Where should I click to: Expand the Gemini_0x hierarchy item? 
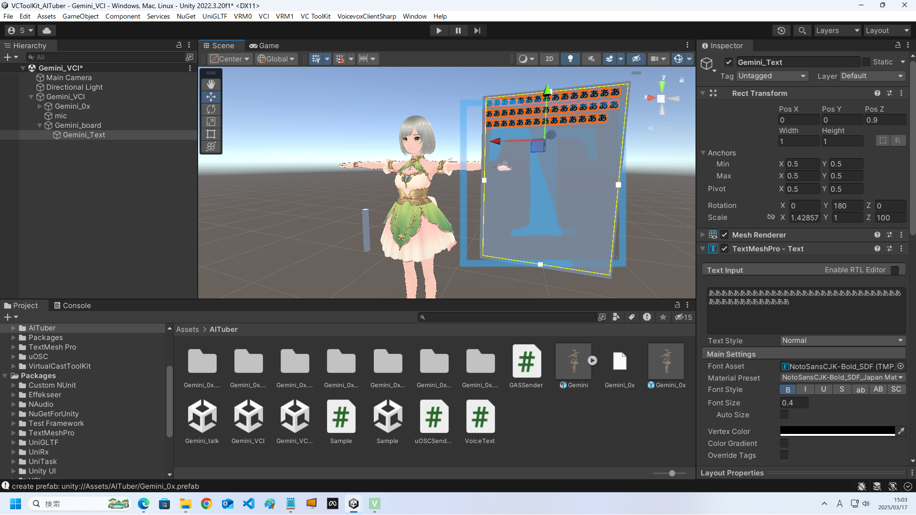40,106
